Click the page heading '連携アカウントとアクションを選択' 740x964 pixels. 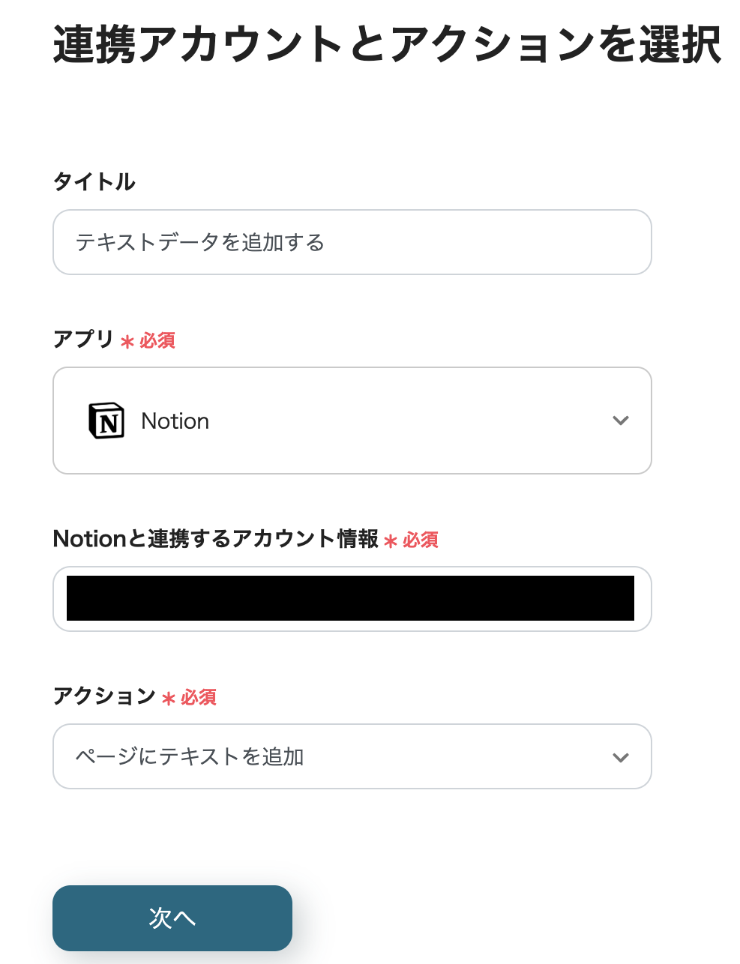(387, 44)
